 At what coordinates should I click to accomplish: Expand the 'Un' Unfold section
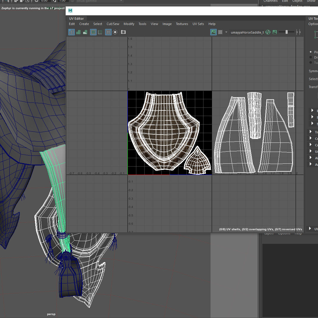coord(311,151)
